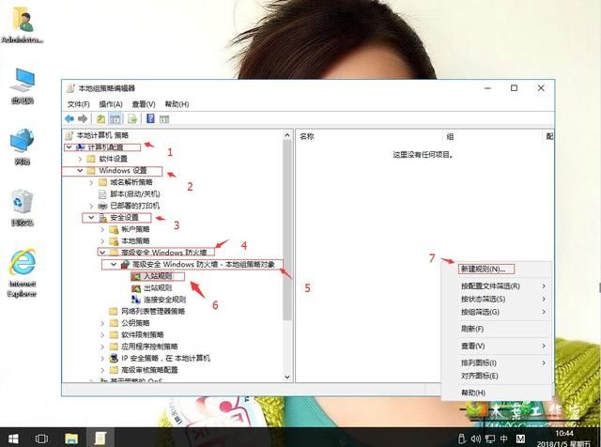Screen dimensions: 601x447
Task: Expand the 已部署的打印机 node
Action: pyautogui.click(x=91, y=206)
